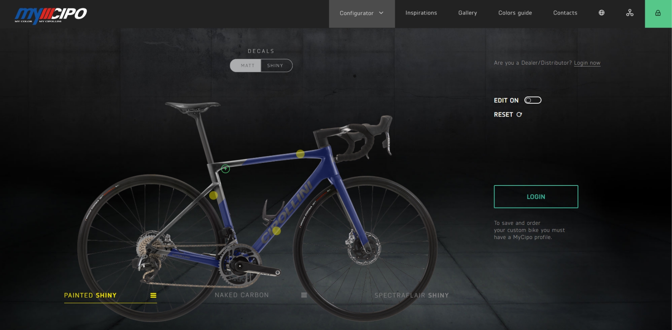Open the share network icon

click(630, 13)
